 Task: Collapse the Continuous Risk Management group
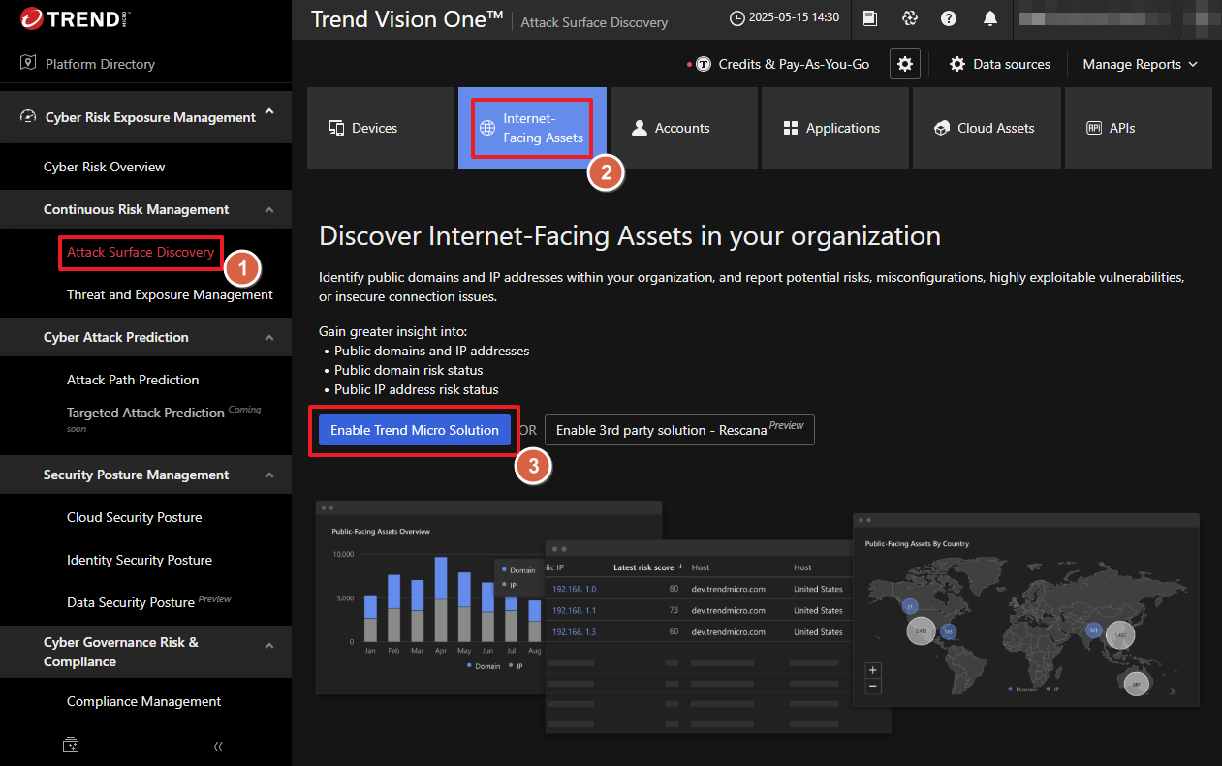point(269,210)
